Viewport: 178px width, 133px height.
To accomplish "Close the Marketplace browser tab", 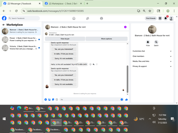I will coord(81,4).
